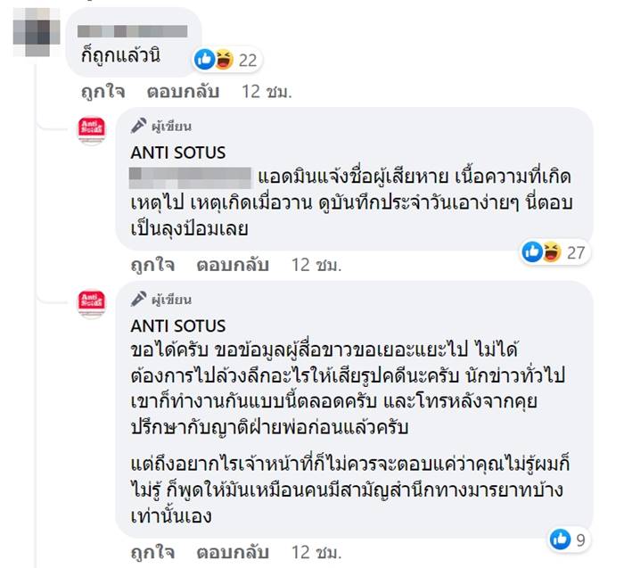Image resolution: width=624 pixels, height=568 pixels.
Task: Reply to the top comment ก็ถูกแล้วนิ
Action: tap(183, 91)
